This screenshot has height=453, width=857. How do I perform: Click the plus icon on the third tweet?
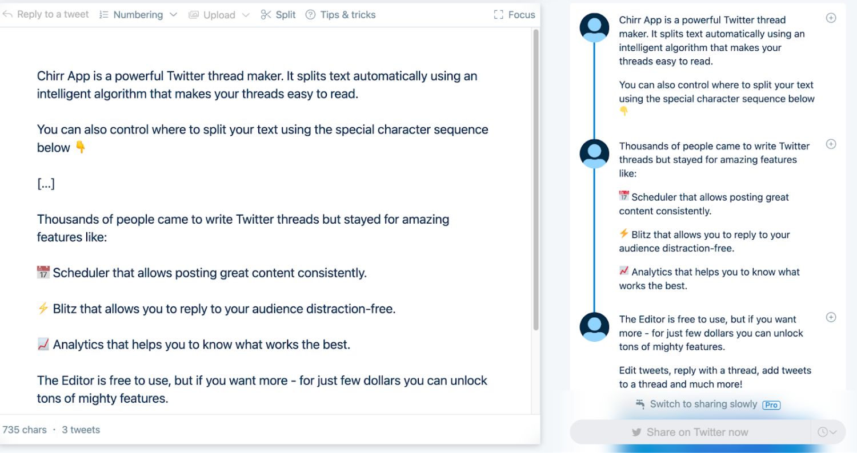pos(831,317)
